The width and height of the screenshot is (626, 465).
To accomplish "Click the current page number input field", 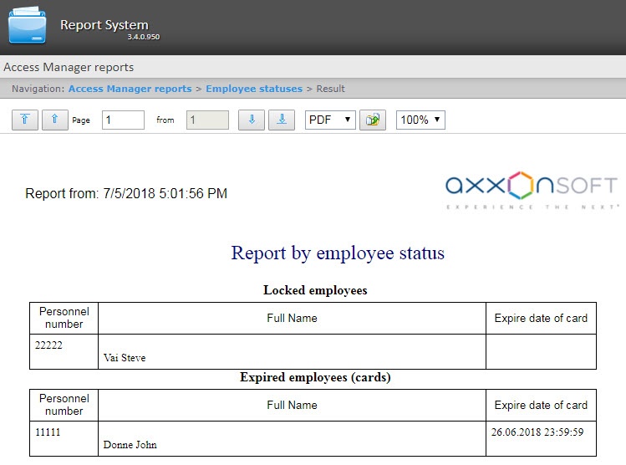I will (123, 120).
